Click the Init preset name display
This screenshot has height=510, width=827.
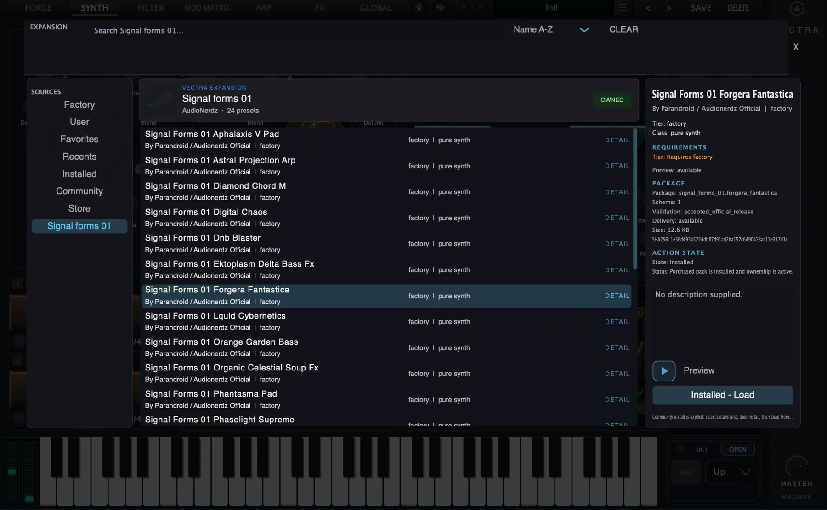(x=551, y=8)
